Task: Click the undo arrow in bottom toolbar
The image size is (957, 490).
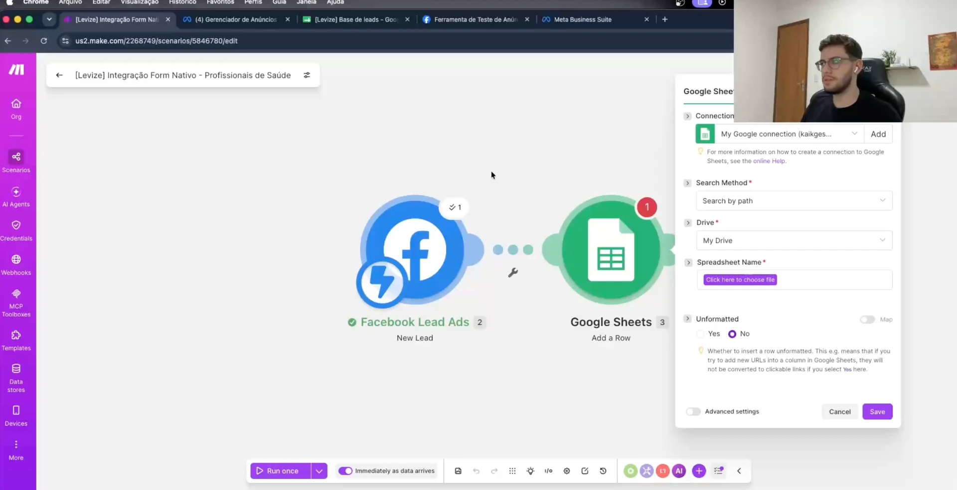Action: point(476,471)
